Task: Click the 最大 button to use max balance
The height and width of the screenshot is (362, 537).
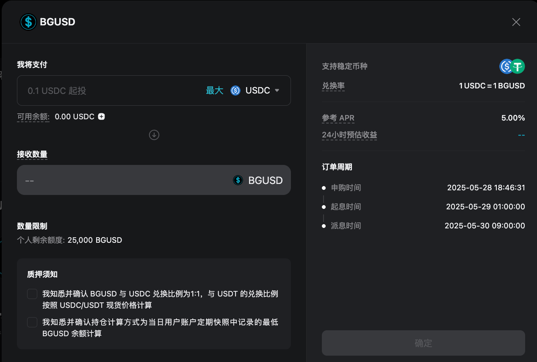Action: (215, 90)
